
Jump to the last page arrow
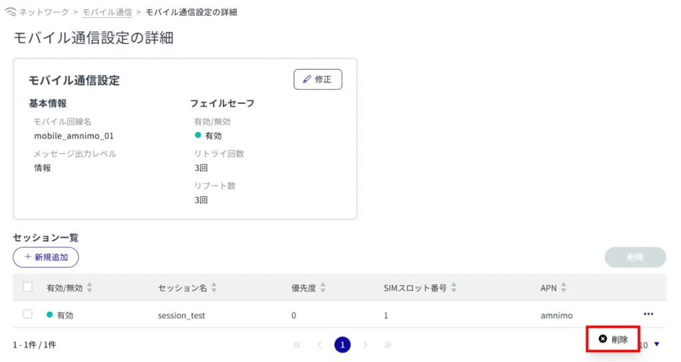click(x=388, y=345)
